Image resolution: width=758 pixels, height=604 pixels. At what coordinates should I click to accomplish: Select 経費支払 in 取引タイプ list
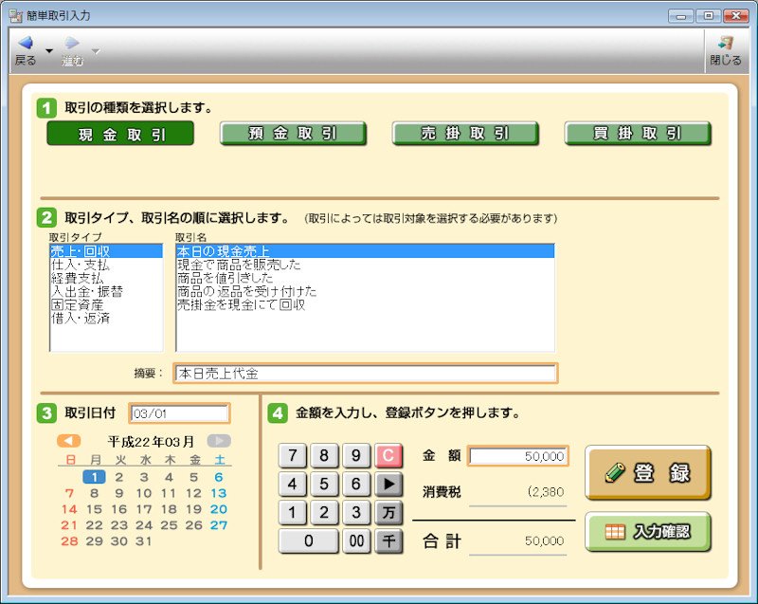(x=106, y=279)
